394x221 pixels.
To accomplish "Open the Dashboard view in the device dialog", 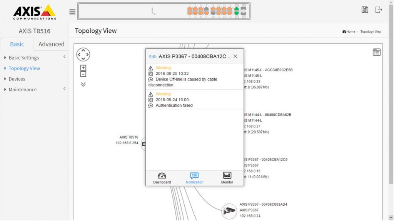I will click(x=162, y=178).
